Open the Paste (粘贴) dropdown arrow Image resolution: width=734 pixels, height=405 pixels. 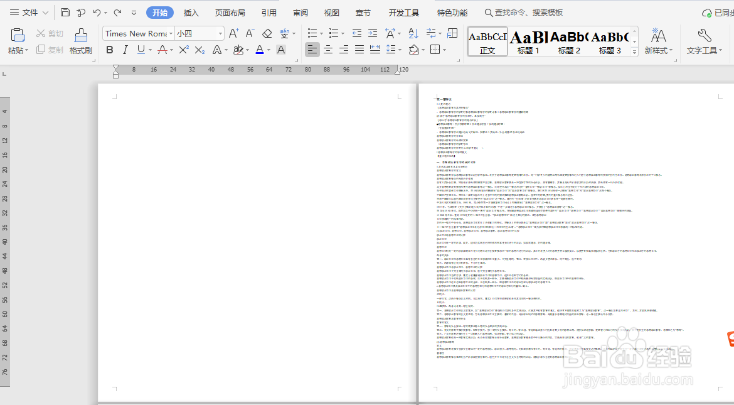[x=27, y=50]
